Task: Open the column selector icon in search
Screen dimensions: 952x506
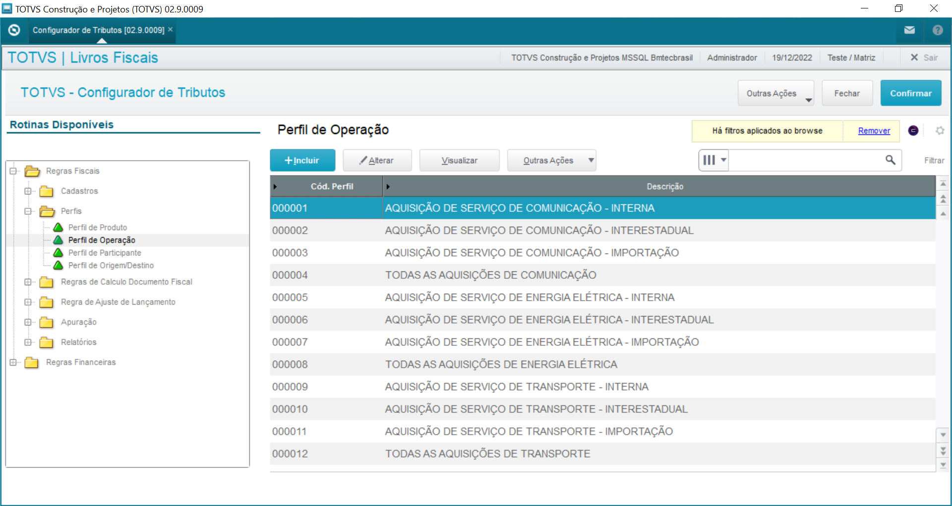Action: point(714,160)
